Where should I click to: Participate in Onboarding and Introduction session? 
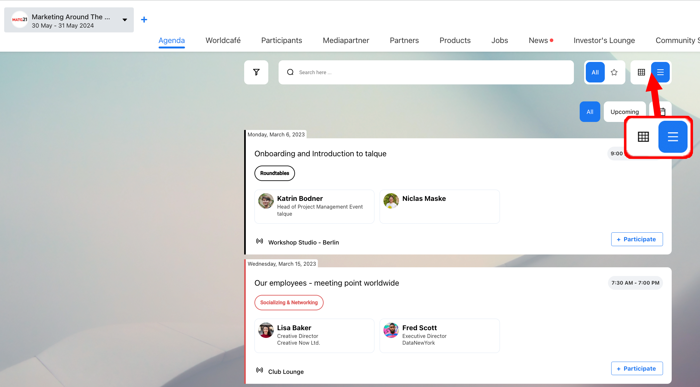637,239
